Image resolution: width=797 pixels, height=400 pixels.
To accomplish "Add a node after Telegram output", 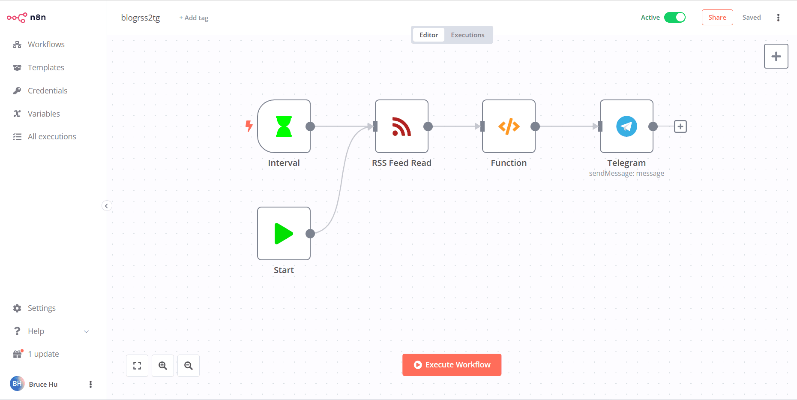I will pos(680,126).
